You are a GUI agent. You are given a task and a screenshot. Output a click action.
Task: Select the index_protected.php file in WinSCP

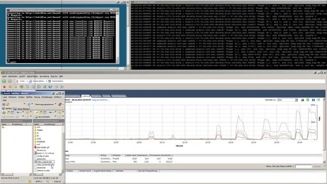(45, 165)
